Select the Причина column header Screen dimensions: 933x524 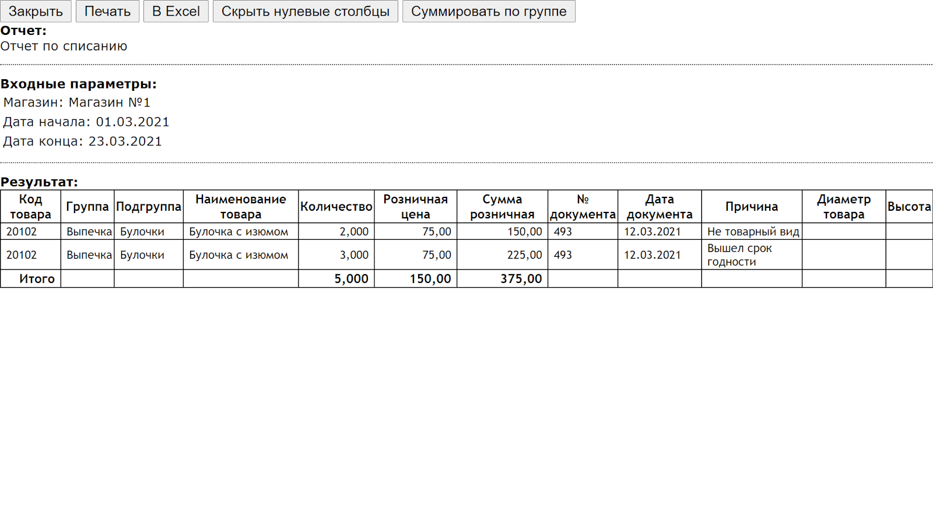pos(751,207)
